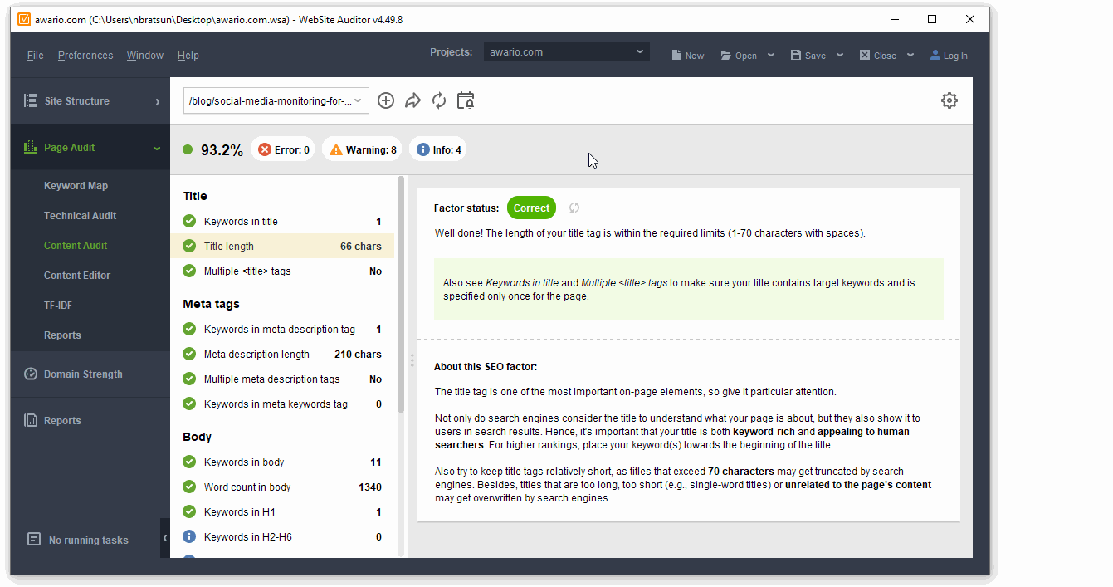Select the Word count in body factor
This screenshot has width=1113, height=587.
tap(282, 487)
